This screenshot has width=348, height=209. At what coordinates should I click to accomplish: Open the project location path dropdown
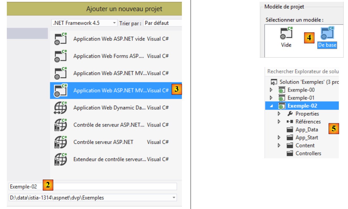[x=173, y=198]
